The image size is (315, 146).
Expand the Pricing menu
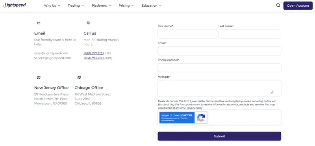pos(126,6)
